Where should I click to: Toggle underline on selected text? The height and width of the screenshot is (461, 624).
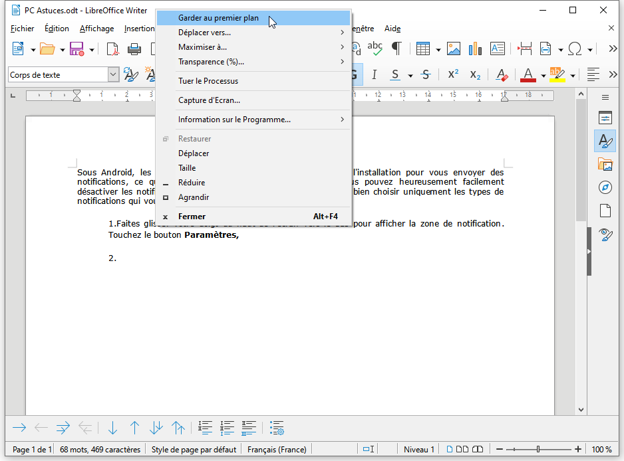click(x=396, y=75)
